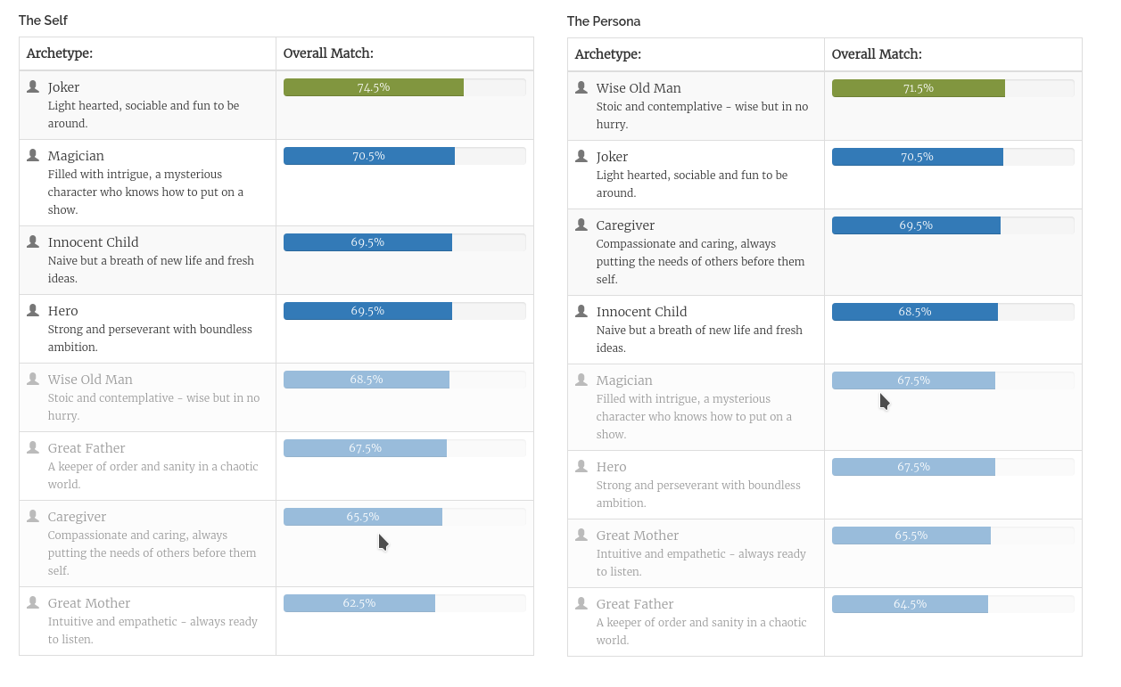Click the person icon next to Great Mother in The Self

coord(33,602)
